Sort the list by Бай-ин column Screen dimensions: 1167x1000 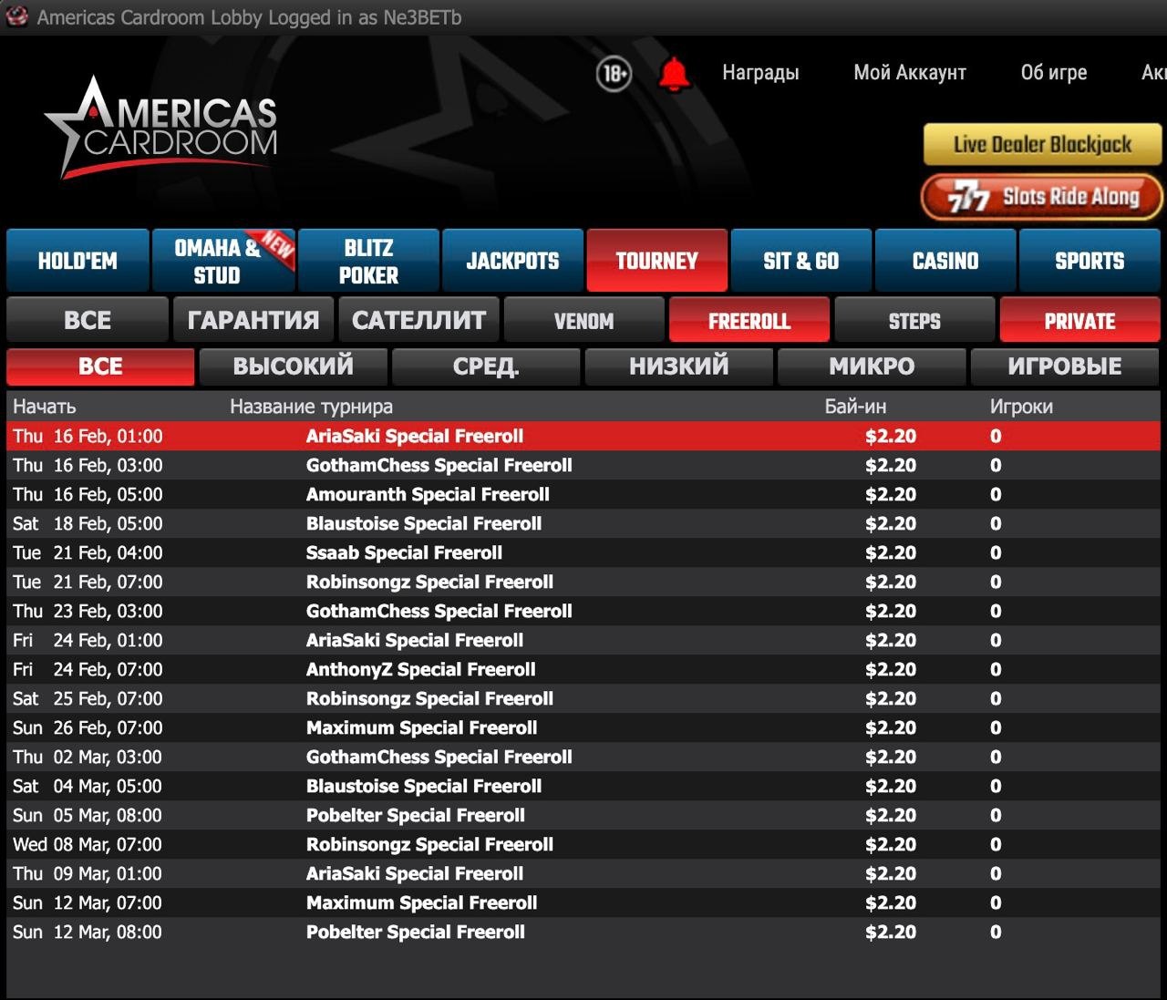pyautogui.click(x=854, y=407)
